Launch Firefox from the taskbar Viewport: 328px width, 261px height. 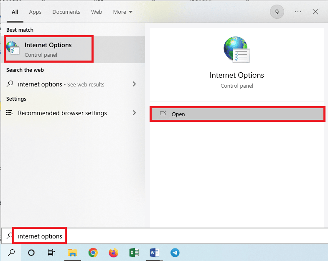click(114, 253)
